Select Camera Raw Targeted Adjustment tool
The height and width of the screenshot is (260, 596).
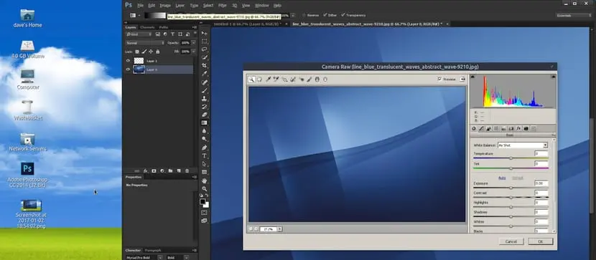284,80
